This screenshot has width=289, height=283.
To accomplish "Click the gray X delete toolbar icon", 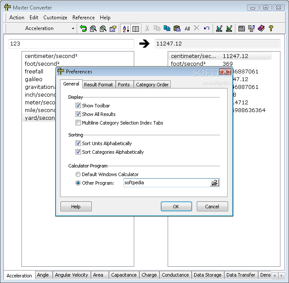I will coord(197,28).
